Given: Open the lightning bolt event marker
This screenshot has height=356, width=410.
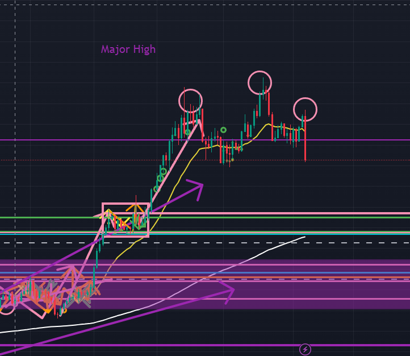Looking at the screenshot, I should click(306, 349).
